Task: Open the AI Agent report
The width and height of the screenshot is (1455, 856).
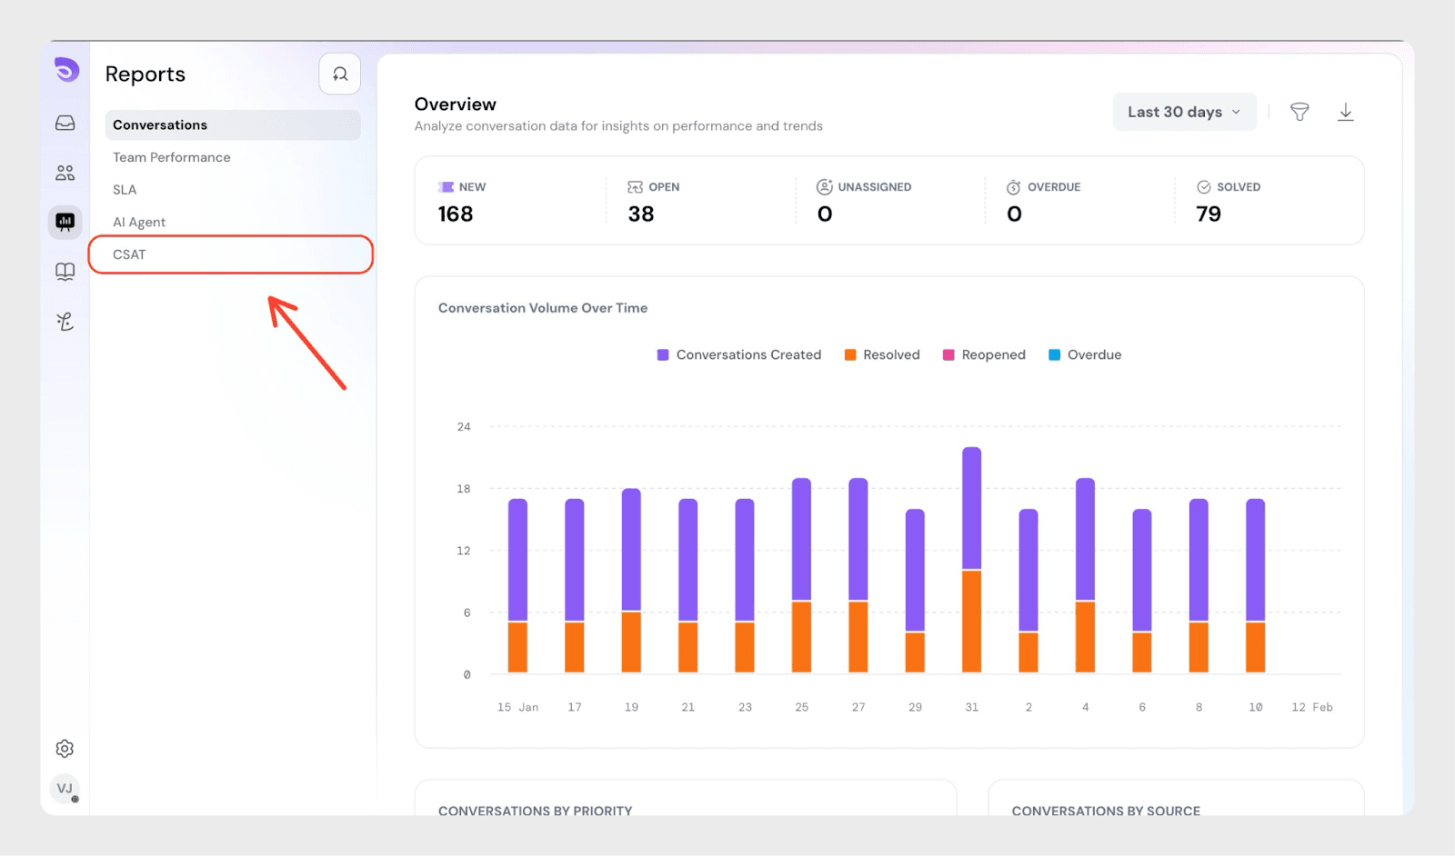Action: (139, 223)
